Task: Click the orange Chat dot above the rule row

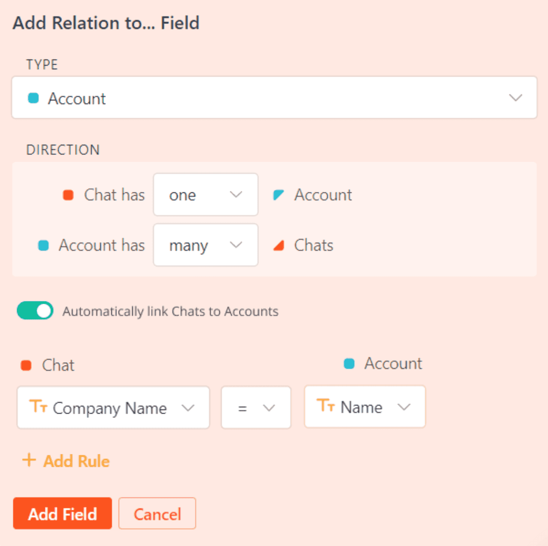Action: pos(26,365)
